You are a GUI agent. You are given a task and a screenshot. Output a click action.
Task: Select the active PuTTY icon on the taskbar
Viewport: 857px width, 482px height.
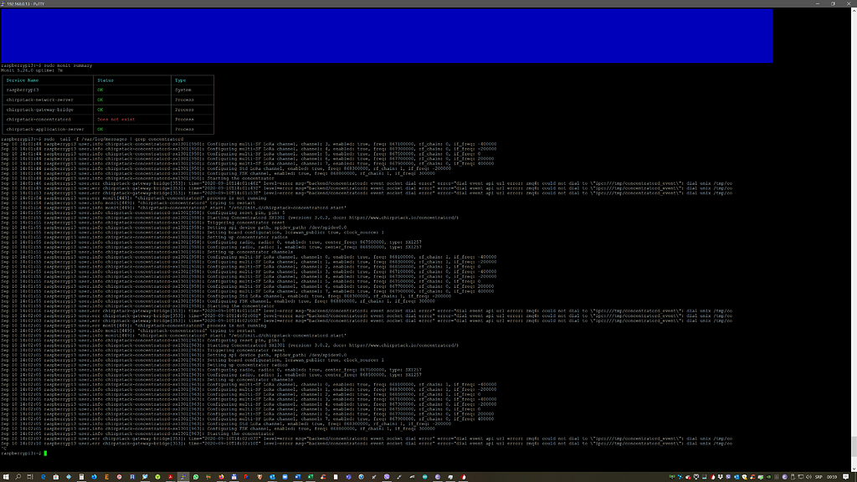182,475
